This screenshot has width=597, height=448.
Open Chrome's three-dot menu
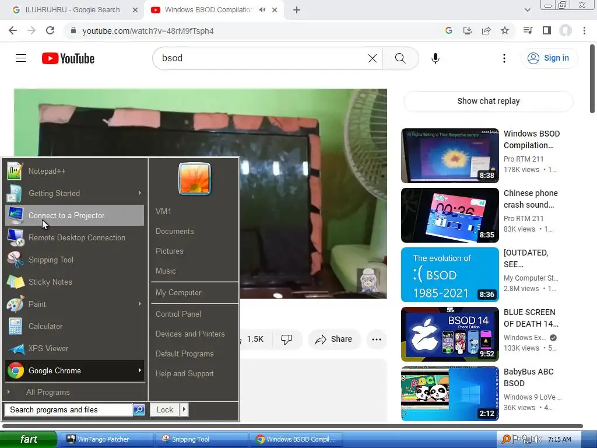(584, 30)
